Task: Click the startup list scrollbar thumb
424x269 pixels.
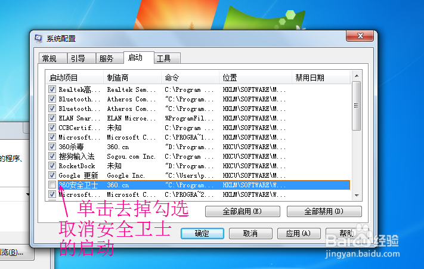Action: [x=357, y=106]
